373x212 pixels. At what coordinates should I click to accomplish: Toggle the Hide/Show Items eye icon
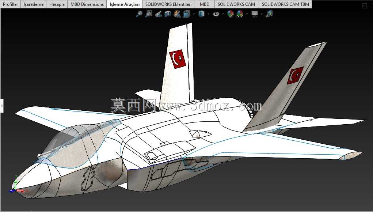coord(216,14)
